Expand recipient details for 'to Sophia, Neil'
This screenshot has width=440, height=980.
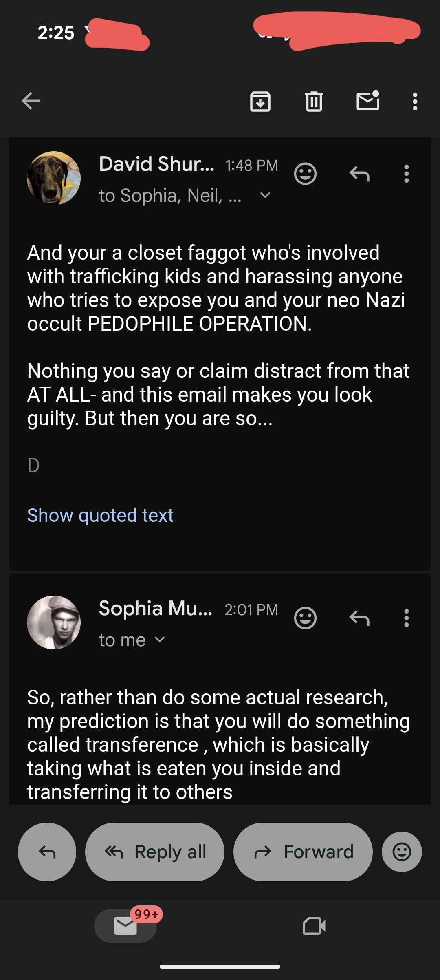265,196
